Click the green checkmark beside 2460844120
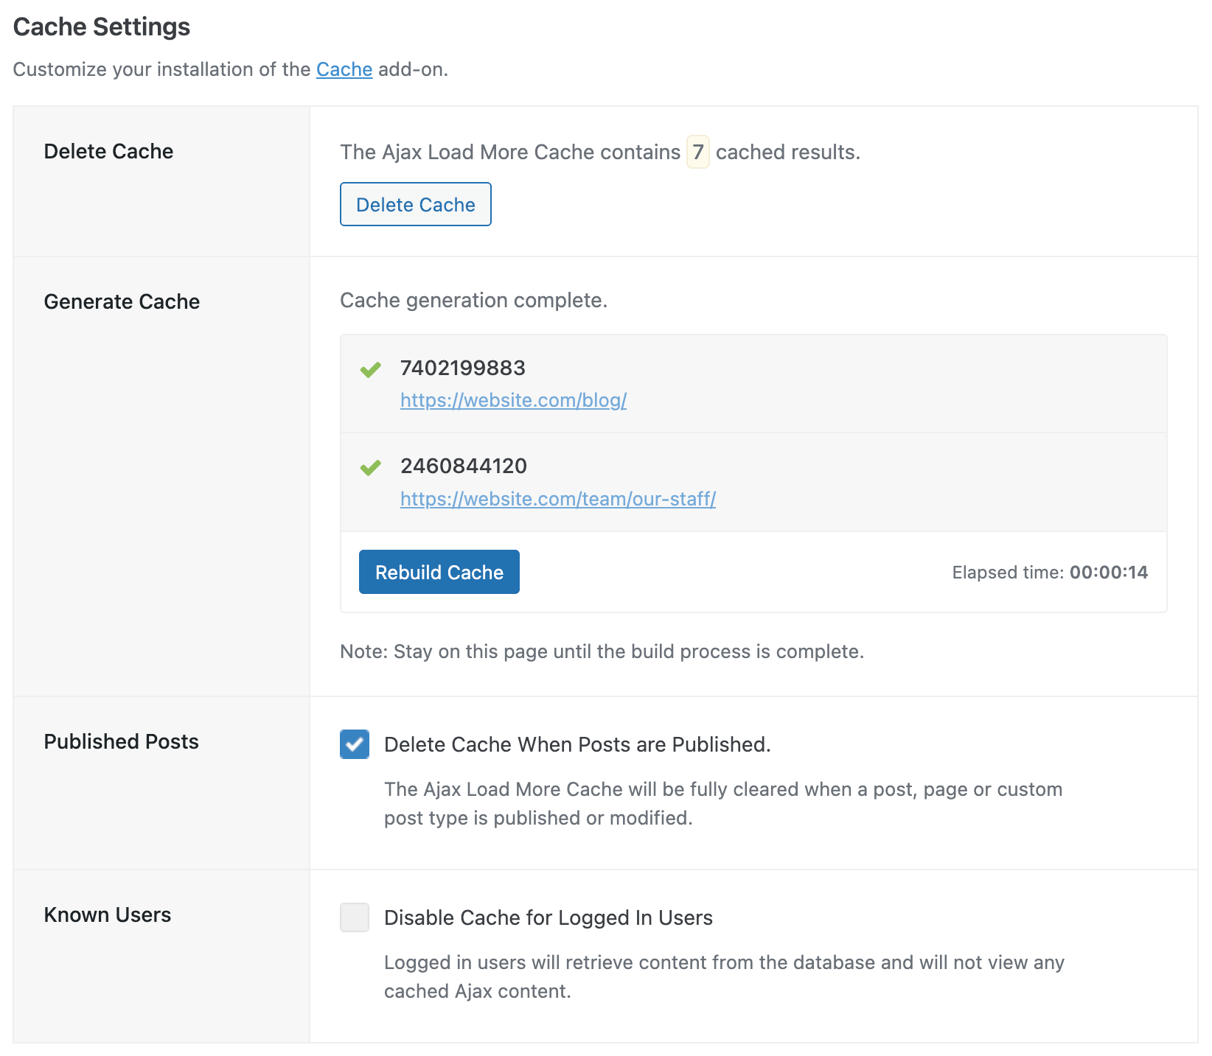 tap(370, 467)
